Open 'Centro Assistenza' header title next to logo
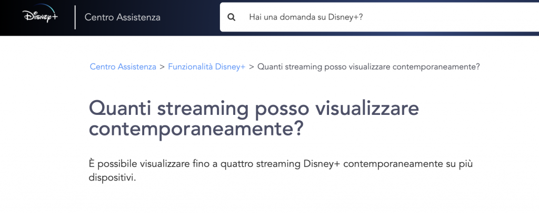 click(x=123, y=17)
